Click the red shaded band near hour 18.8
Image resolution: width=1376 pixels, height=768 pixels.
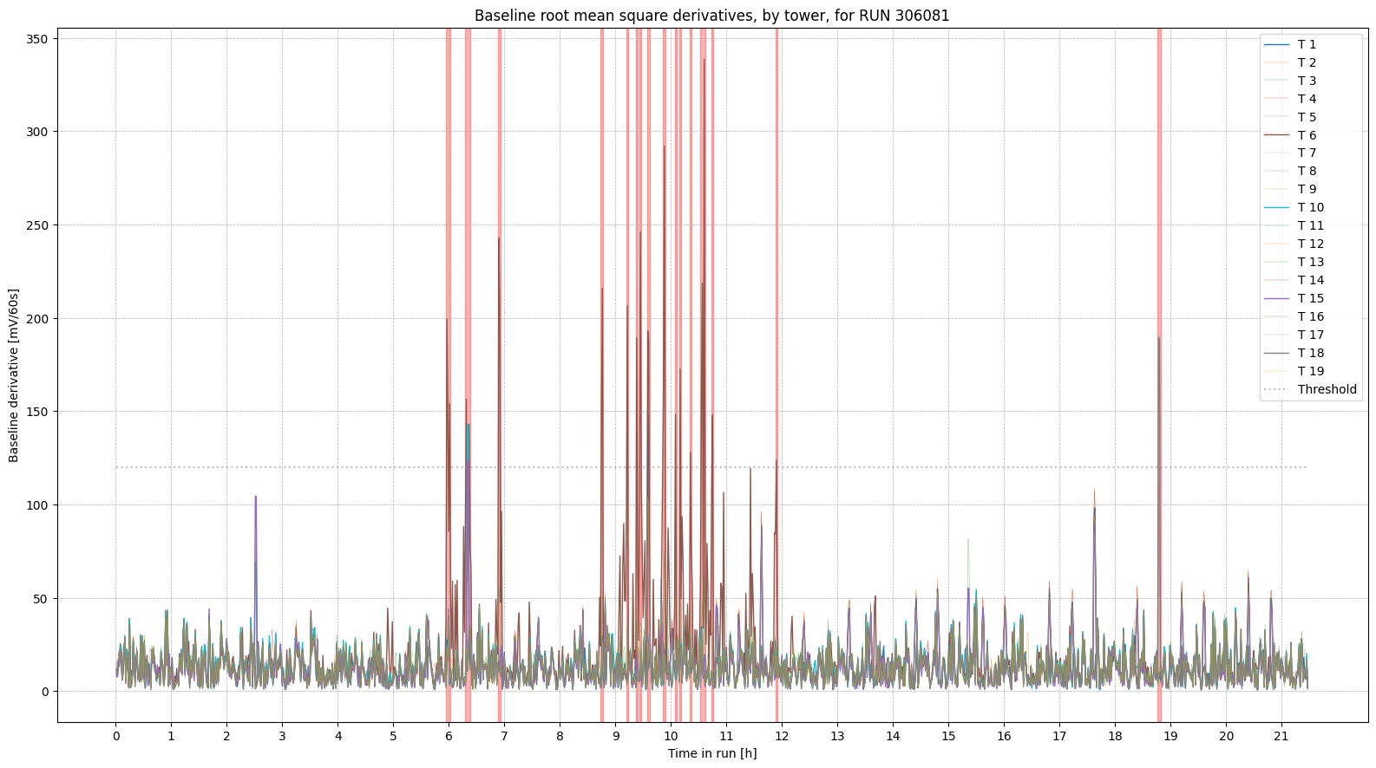tap(1159, 260)
